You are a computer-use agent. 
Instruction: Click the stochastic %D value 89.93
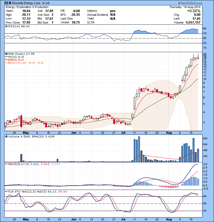[62, 192]
